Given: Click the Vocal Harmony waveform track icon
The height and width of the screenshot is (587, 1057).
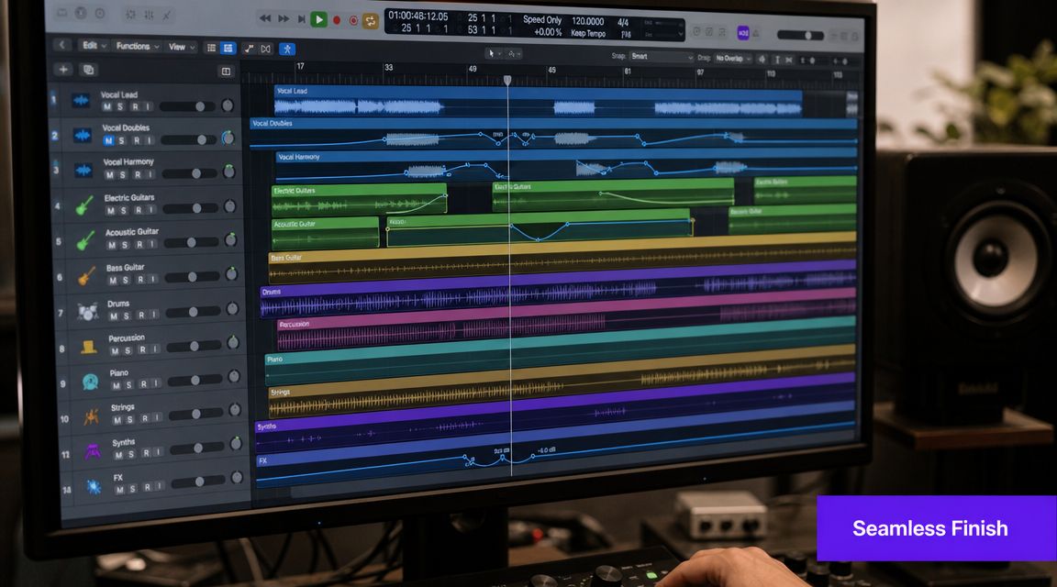Looking at the screenshot, I should click(83, 170).
